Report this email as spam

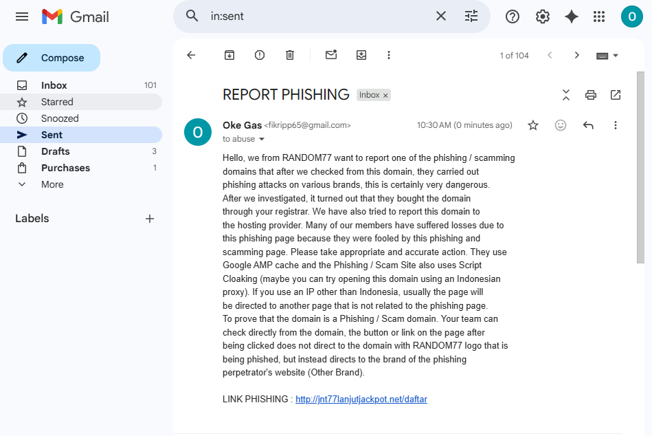[x=260, y=55]
